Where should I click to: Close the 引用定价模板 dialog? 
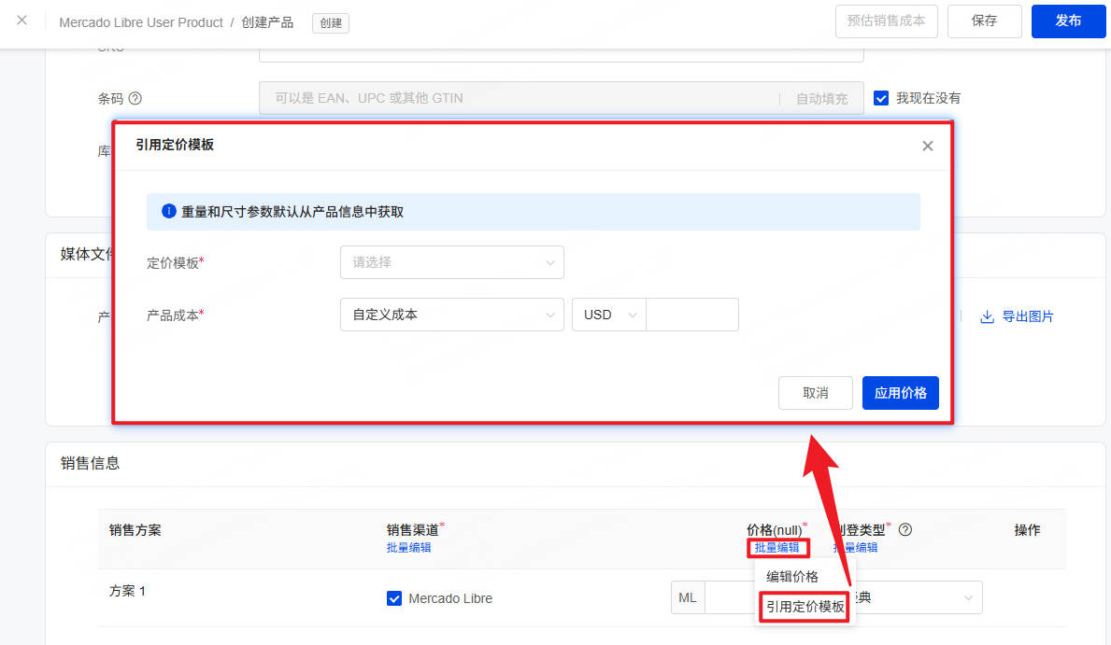click(928, 146)
